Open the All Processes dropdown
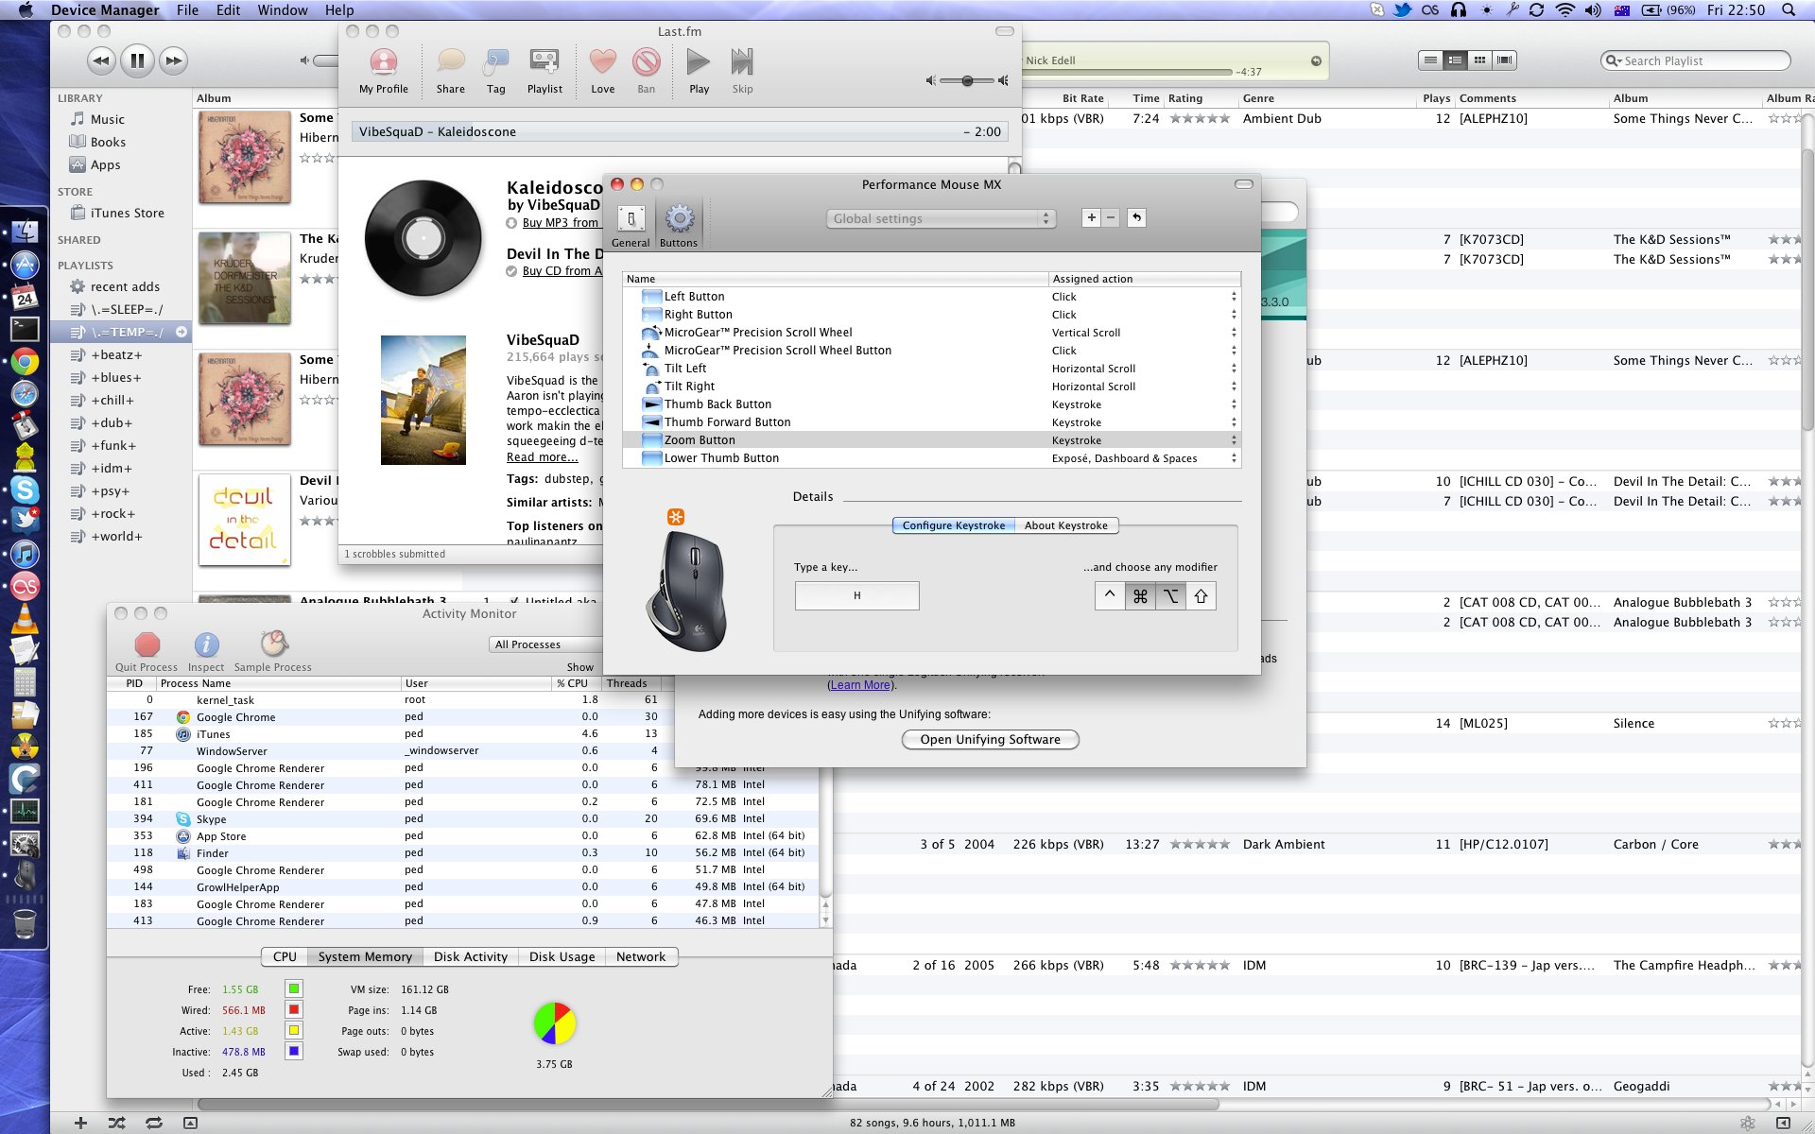 544,644
